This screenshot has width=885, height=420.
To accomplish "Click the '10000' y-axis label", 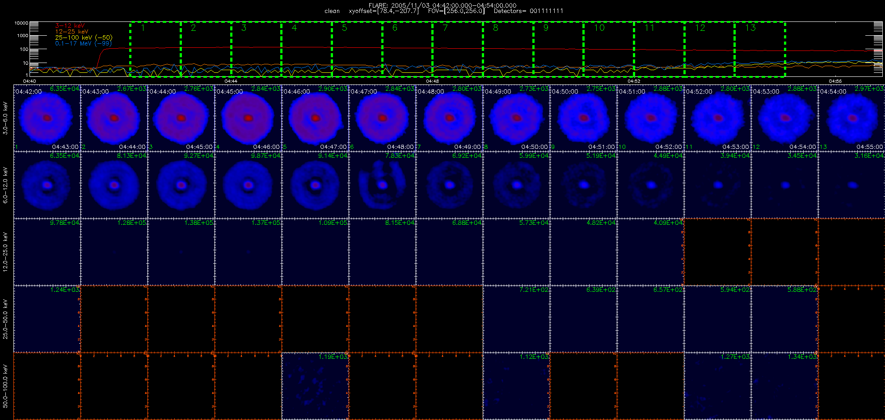I will pyautogui.click(x=21, y=23).
